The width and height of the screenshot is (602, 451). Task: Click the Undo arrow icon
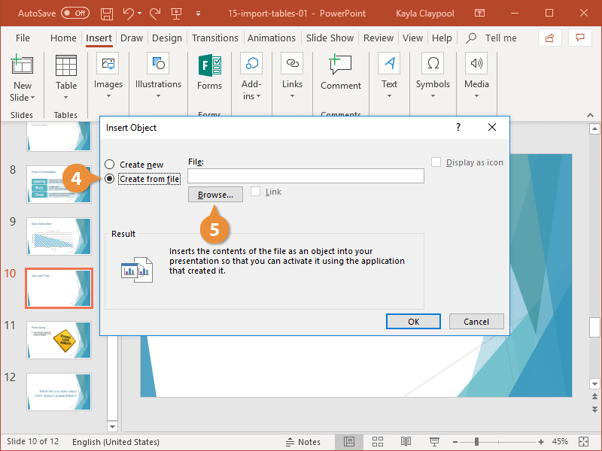coord(128,14)
